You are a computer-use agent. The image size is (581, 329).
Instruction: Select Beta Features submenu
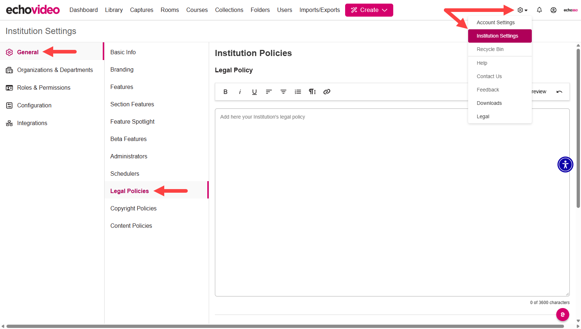156,139
